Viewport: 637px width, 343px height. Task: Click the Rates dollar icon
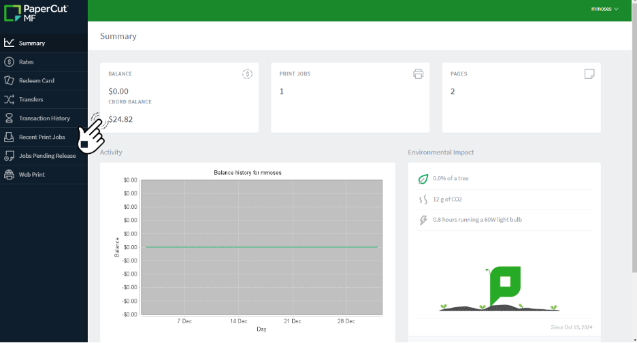tap(9, 62)
